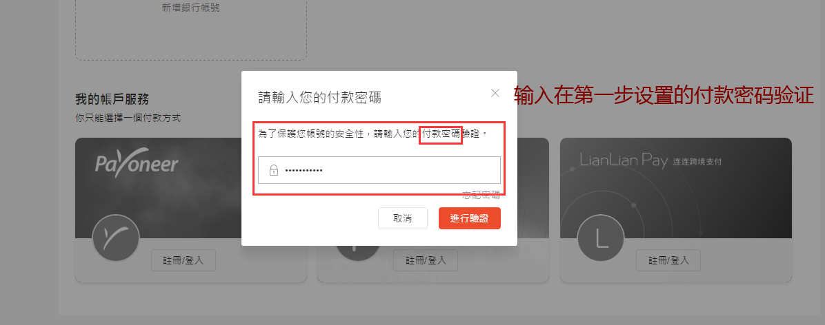Click the LianLian round L icon
Viewport: 825px width, 325px height.
click(x=601, y=238)
